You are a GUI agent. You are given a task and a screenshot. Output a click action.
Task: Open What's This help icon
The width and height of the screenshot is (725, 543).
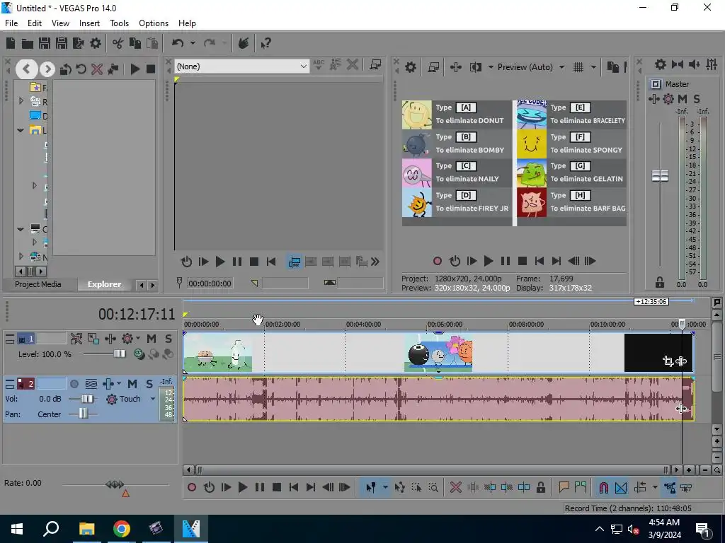tap(266, 43)
